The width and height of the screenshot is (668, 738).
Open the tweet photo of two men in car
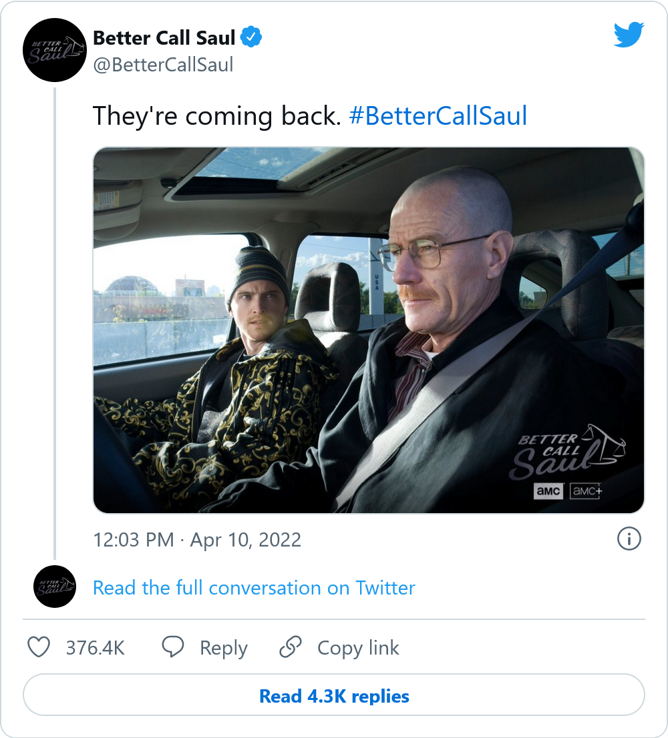pyautogui.click(x=368, y=330)
